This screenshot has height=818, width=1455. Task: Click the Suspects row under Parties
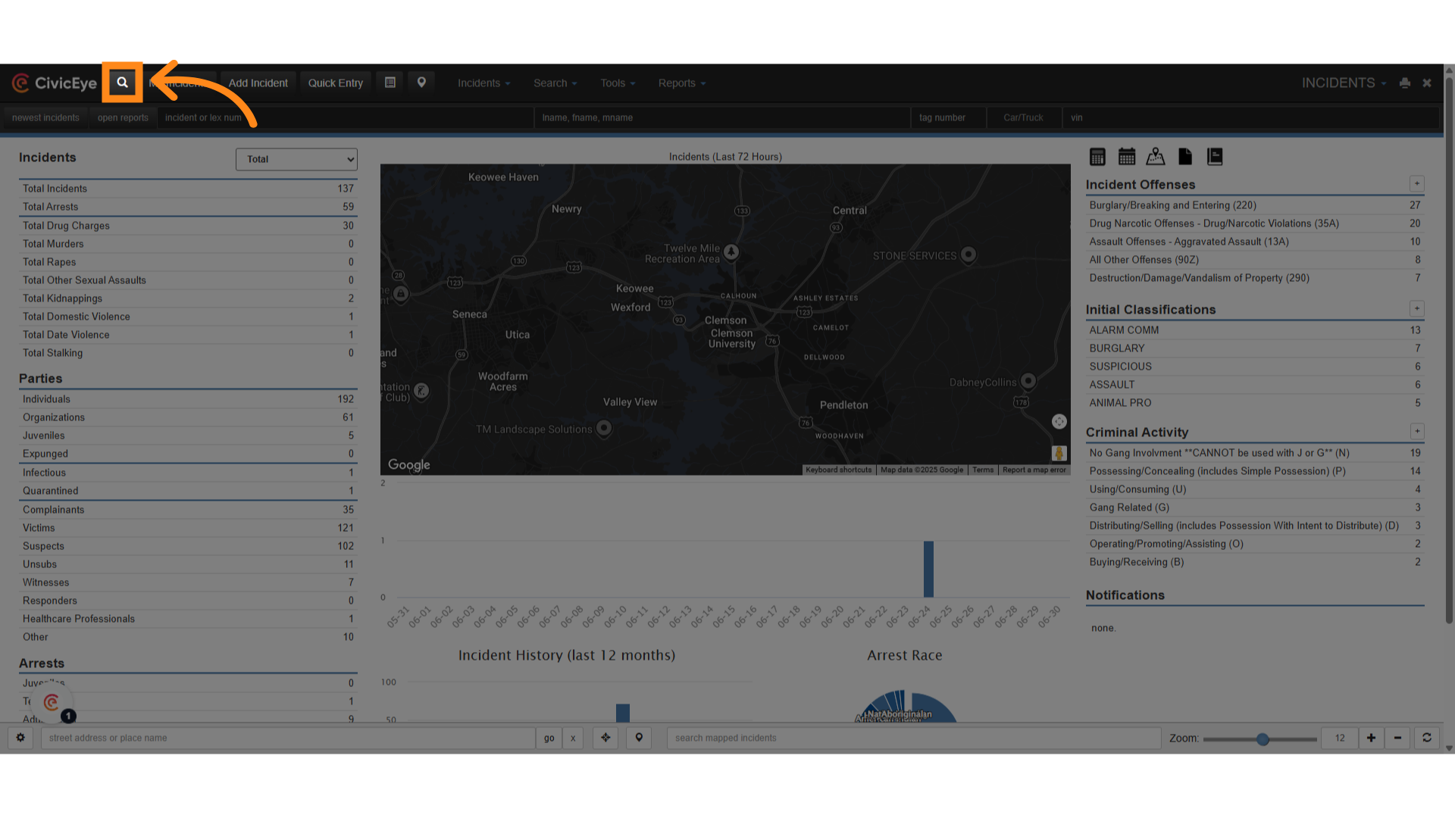tap(188, 546)
